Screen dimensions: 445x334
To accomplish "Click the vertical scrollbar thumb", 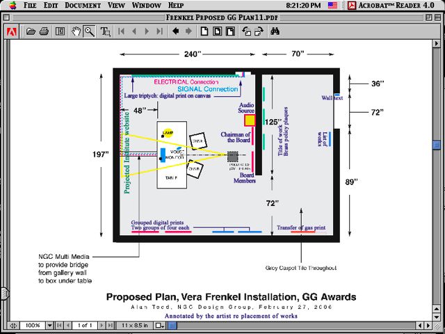I will [x=437, y=145].
